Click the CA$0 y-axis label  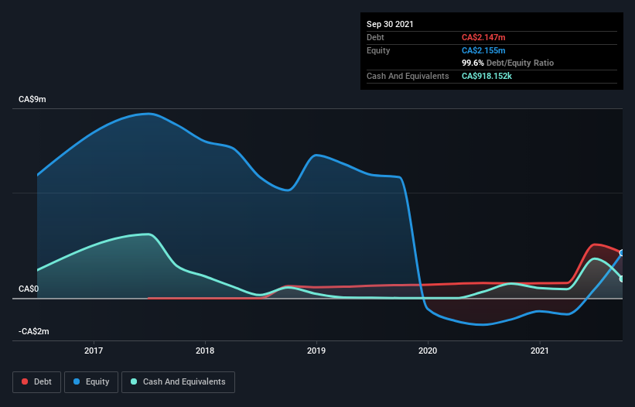(29, 289)
